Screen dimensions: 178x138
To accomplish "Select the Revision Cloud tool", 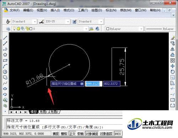I will tap(5, 78).
